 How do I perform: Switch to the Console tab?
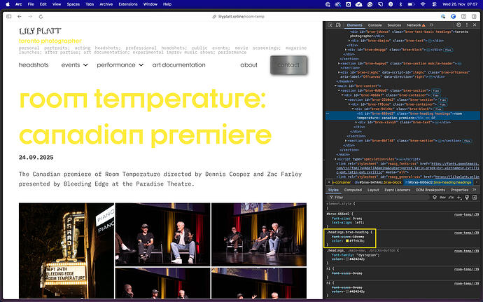(x=375, y=25)
